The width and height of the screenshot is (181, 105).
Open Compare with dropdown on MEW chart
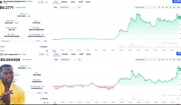click(146, 60)
